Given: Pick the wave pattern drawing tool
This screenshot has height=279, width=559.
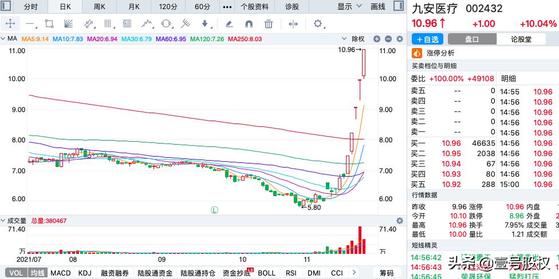Looking at the screenshot, I should click(x=147, y=24).
